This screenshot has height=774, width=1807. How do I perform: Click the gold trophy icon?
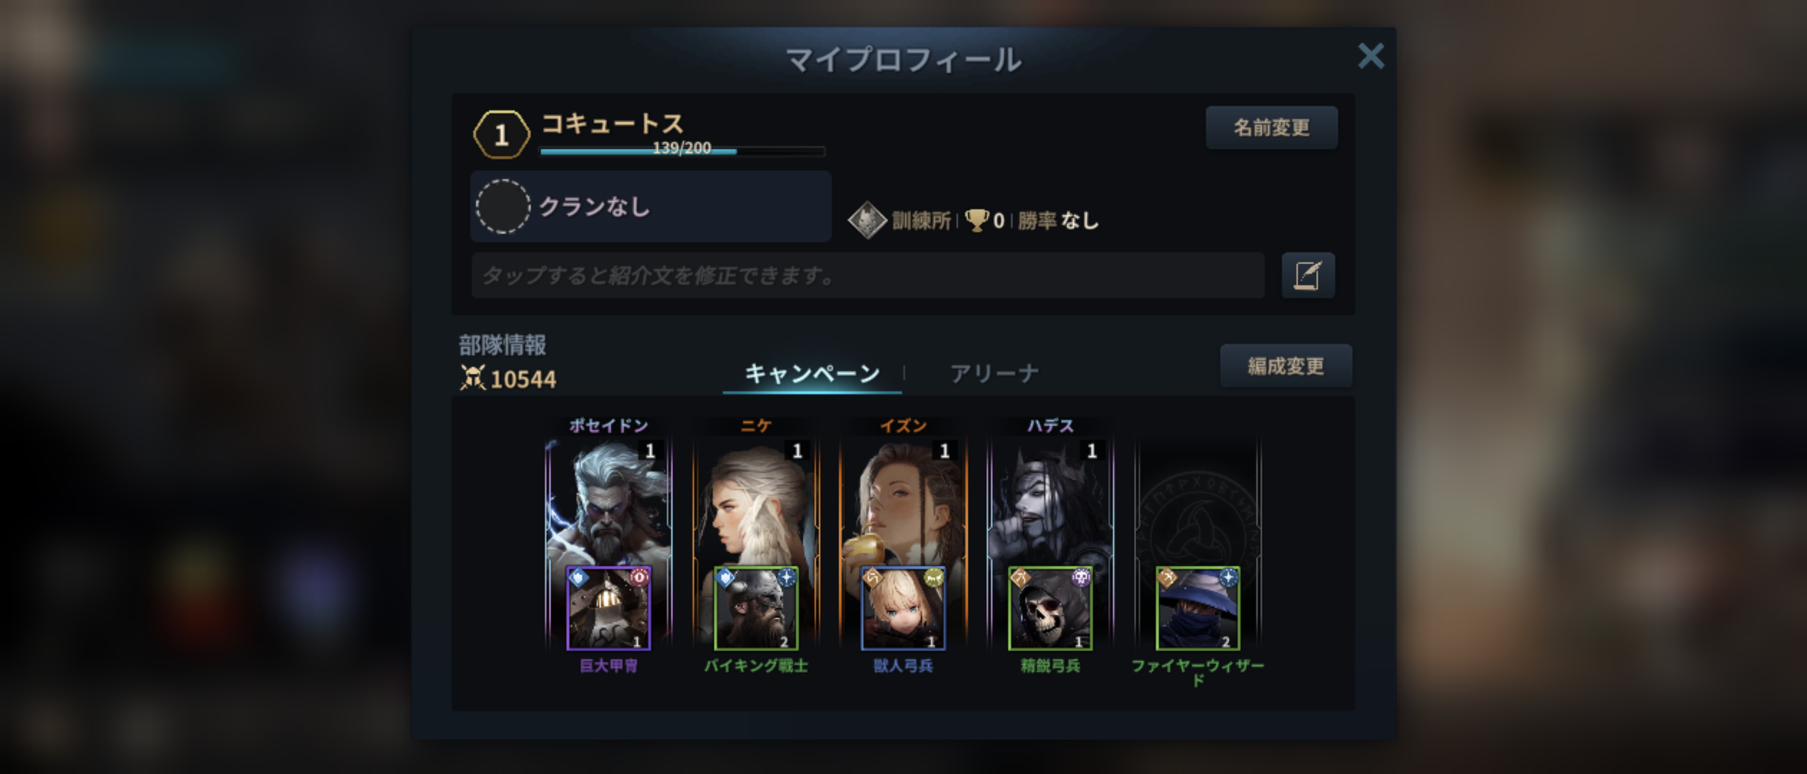point(977,220)
